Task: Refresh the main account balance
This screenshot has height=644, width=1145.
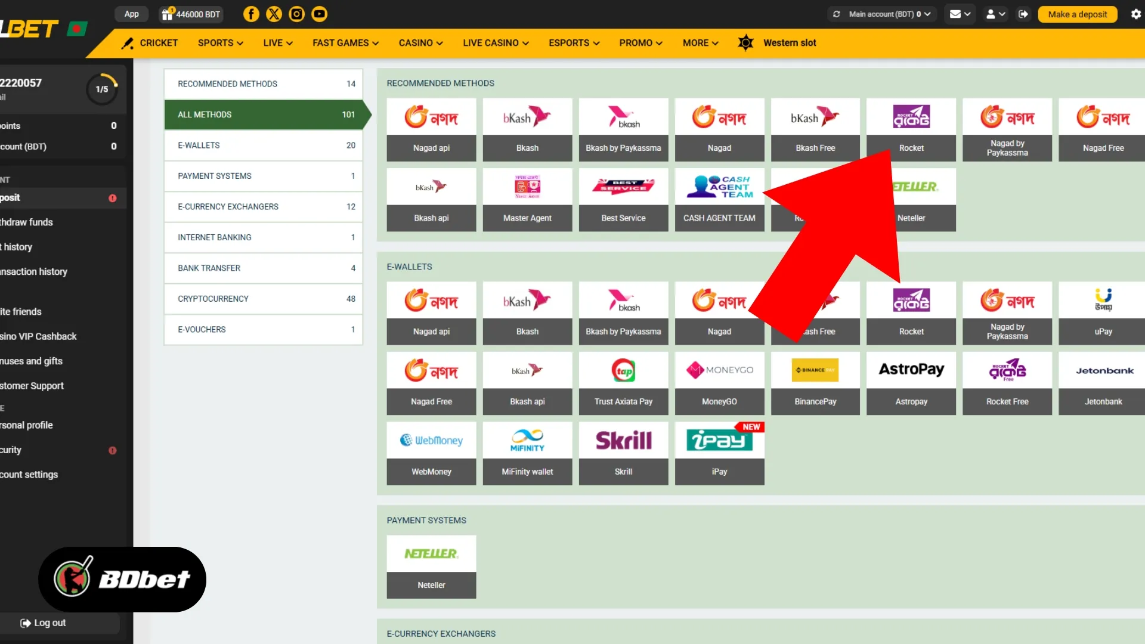Action: click(837, 14)
